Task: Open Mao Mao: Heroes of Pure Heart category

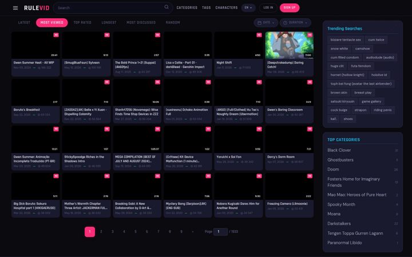Action: pos(363,195)
